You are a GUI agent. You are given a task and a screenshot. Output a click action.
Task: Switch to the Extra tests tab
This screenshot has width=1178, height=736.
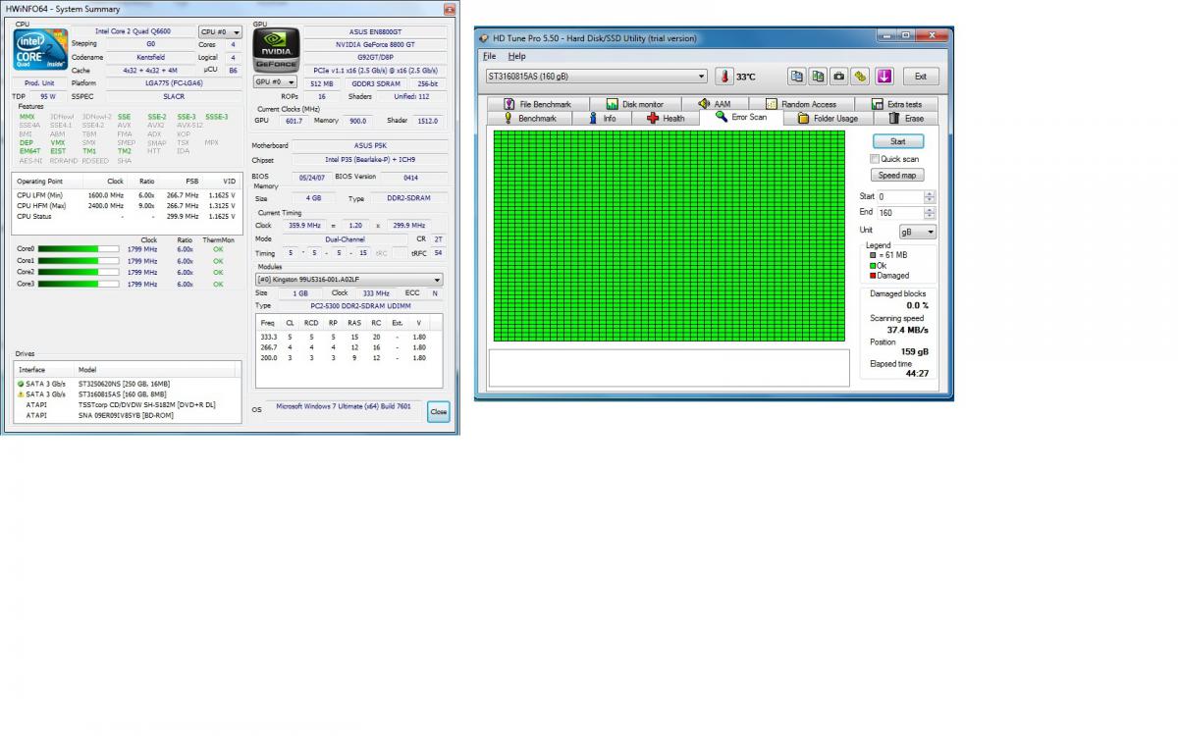point(896,104)
